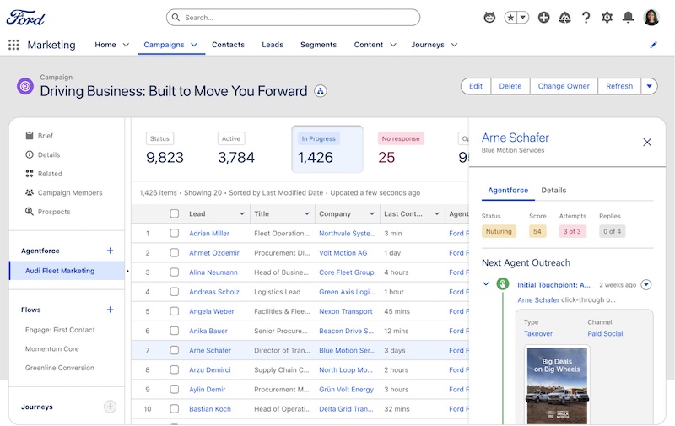The image size is (675, 426).
Task: Check the Alina Neumann row checkbox
Action: tap(175, 272)
